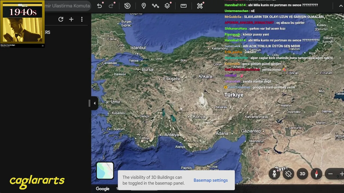344x193 pixels.
Task: Redo the last undone action
Action: pyautogui.click(x=112, y=6)
